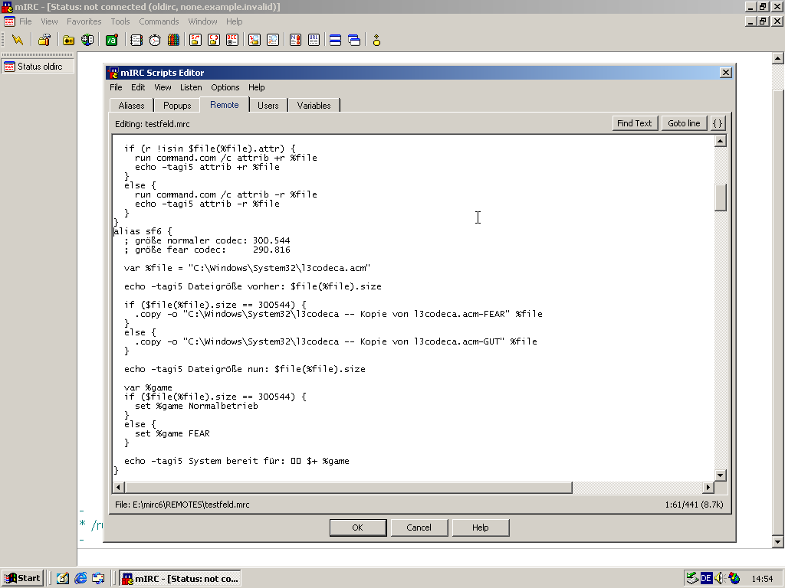Open the Timer stopwatch toolbar icon
785x588 pixels.
click(x=155, y=40)
